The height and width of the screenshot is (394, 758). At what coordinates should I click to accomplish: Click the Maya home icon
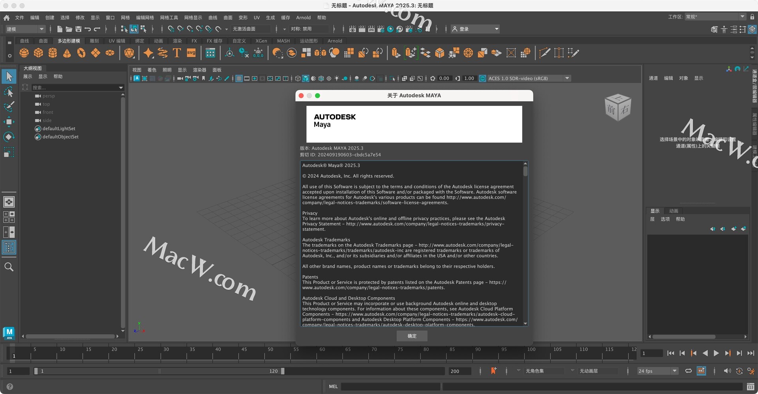point(6,18)
